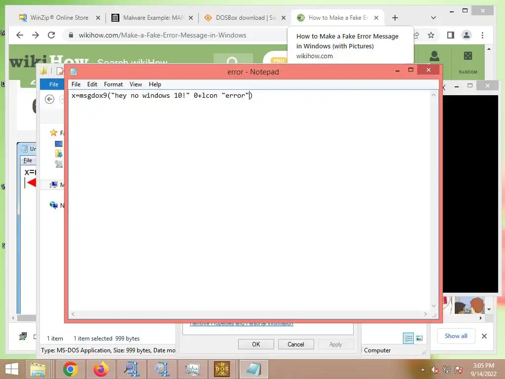Switch to DOSBox download browser tab

[x=246, y=18]
